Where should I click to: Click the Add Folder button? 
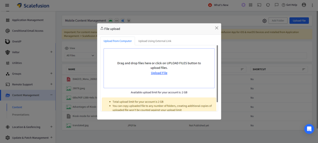(278, 20)
